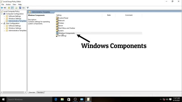Open the Action menu

(x=8, y=5)
